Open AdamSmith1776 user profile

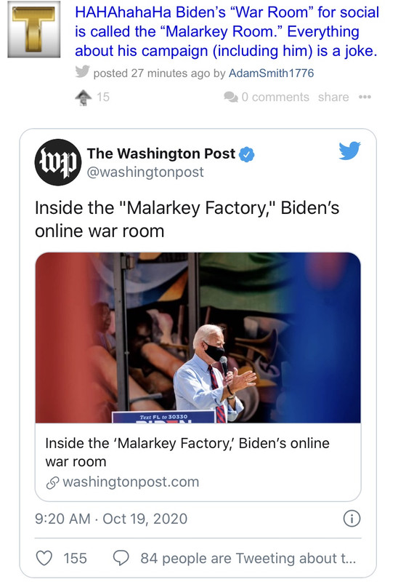271,73
